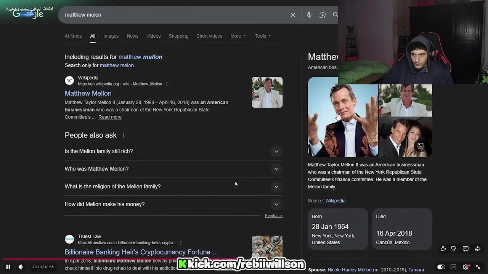Pause the video playback
This screenshot has height=274, width=488.
coord(8,267)
